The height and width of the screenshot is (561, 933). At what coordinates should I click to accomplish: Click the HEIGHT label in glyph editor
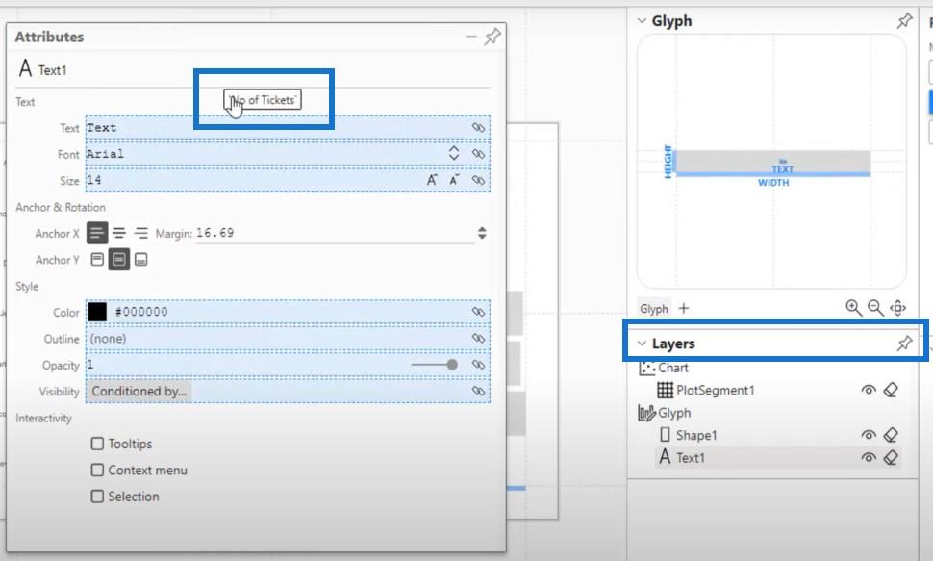coord(668,161)
